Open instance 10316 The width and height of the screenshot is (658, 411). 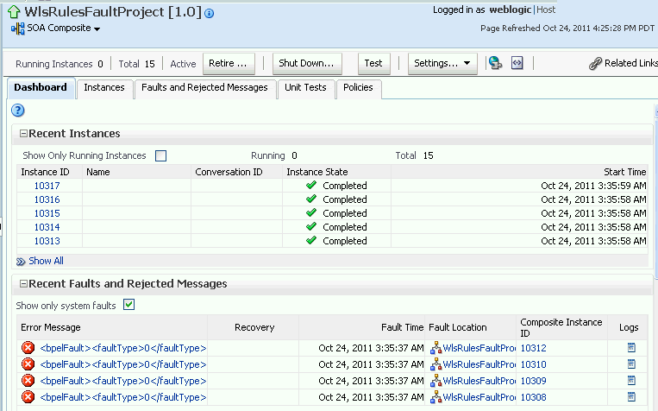coord(47,199)
